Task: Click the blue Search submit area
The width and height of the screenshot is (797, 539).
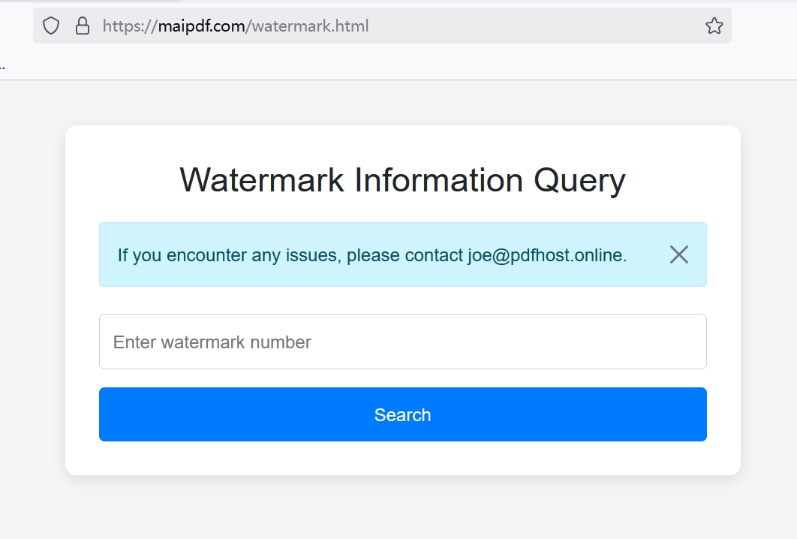Action: (402, 414)
